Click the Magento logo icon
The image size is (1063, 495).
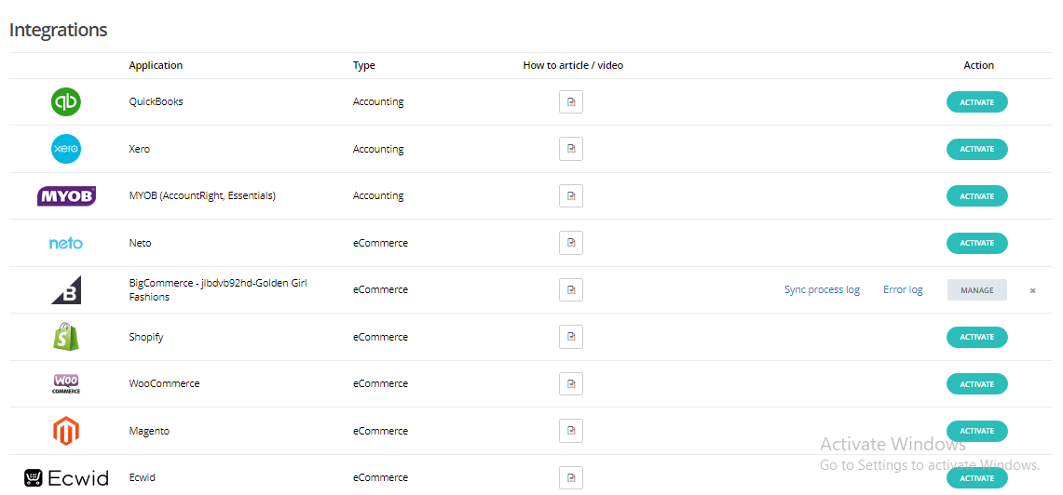(x=66, y=431)
